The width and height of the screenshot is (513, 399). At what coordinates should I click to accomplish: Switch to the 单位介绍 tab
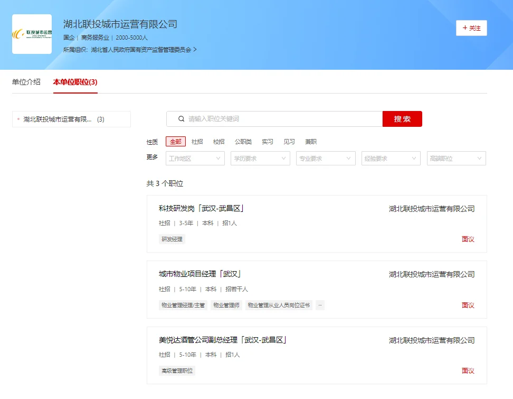[26, 82]
